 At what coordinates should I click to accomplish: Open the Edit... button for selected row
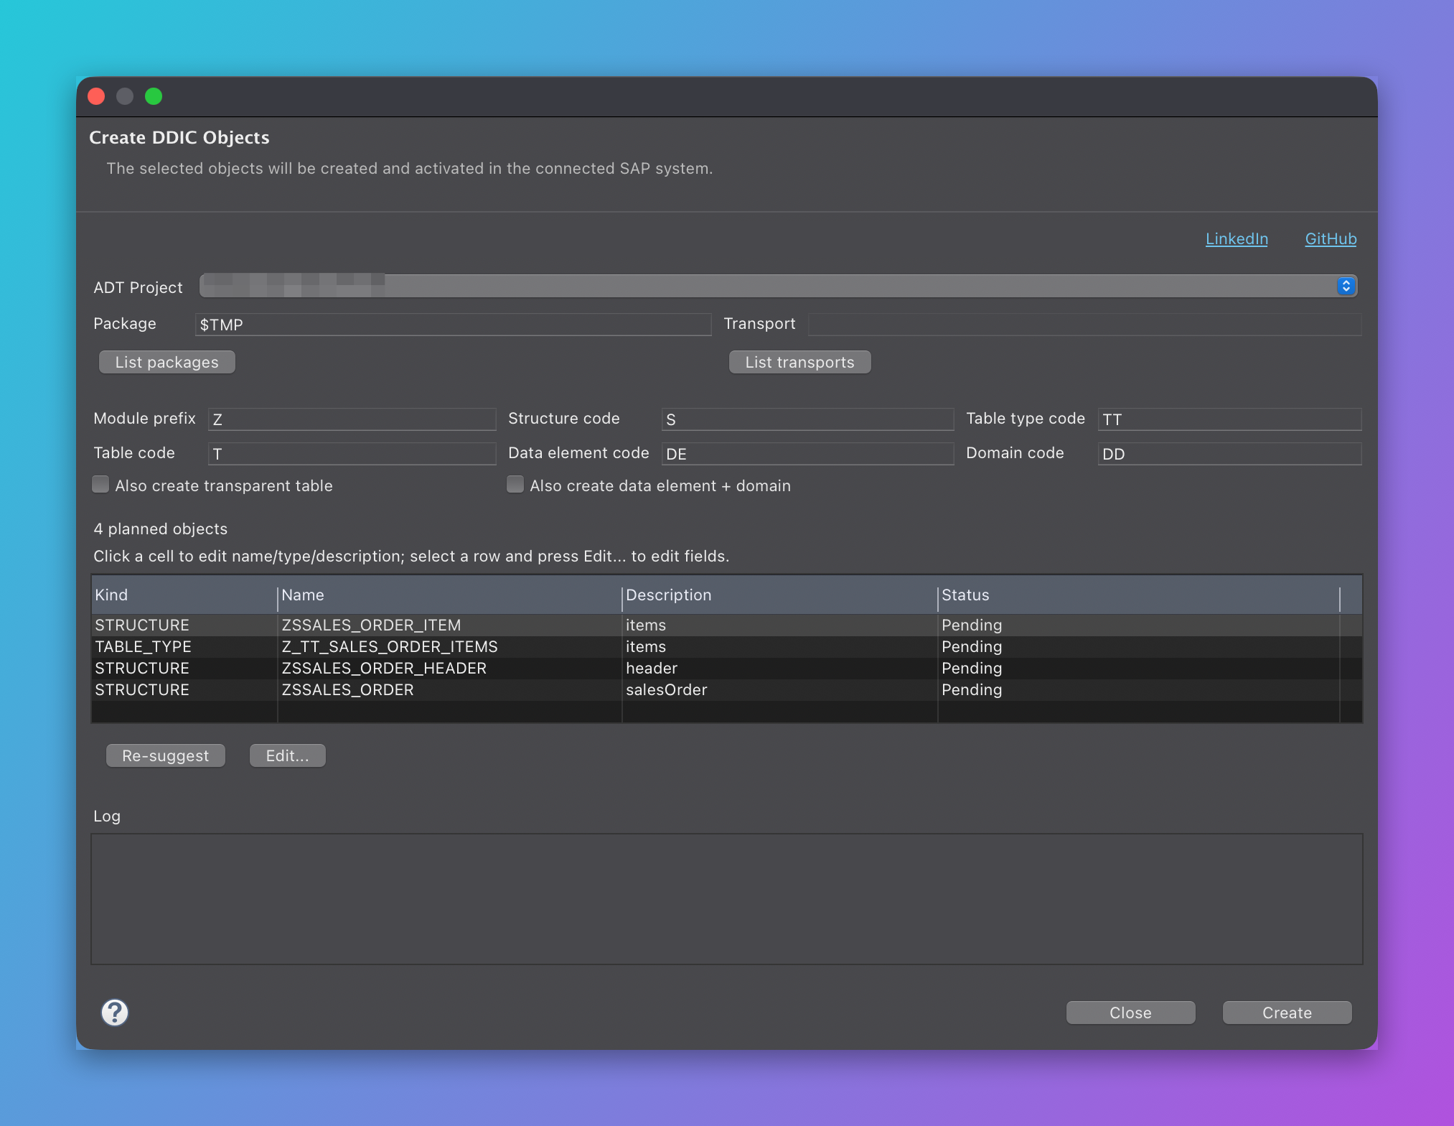point(287,755)
